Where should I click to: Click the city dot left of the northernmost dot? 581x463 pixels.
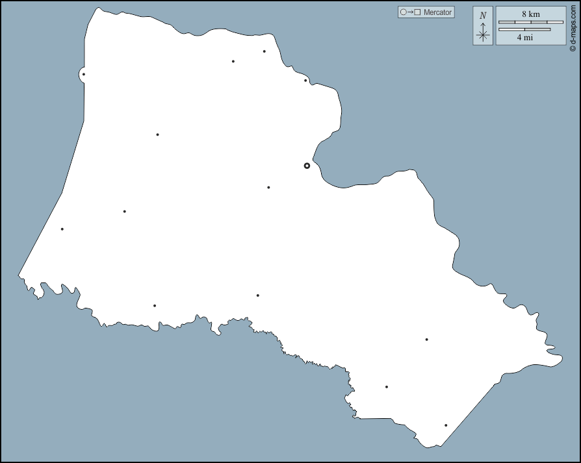[x=233, y=62]
